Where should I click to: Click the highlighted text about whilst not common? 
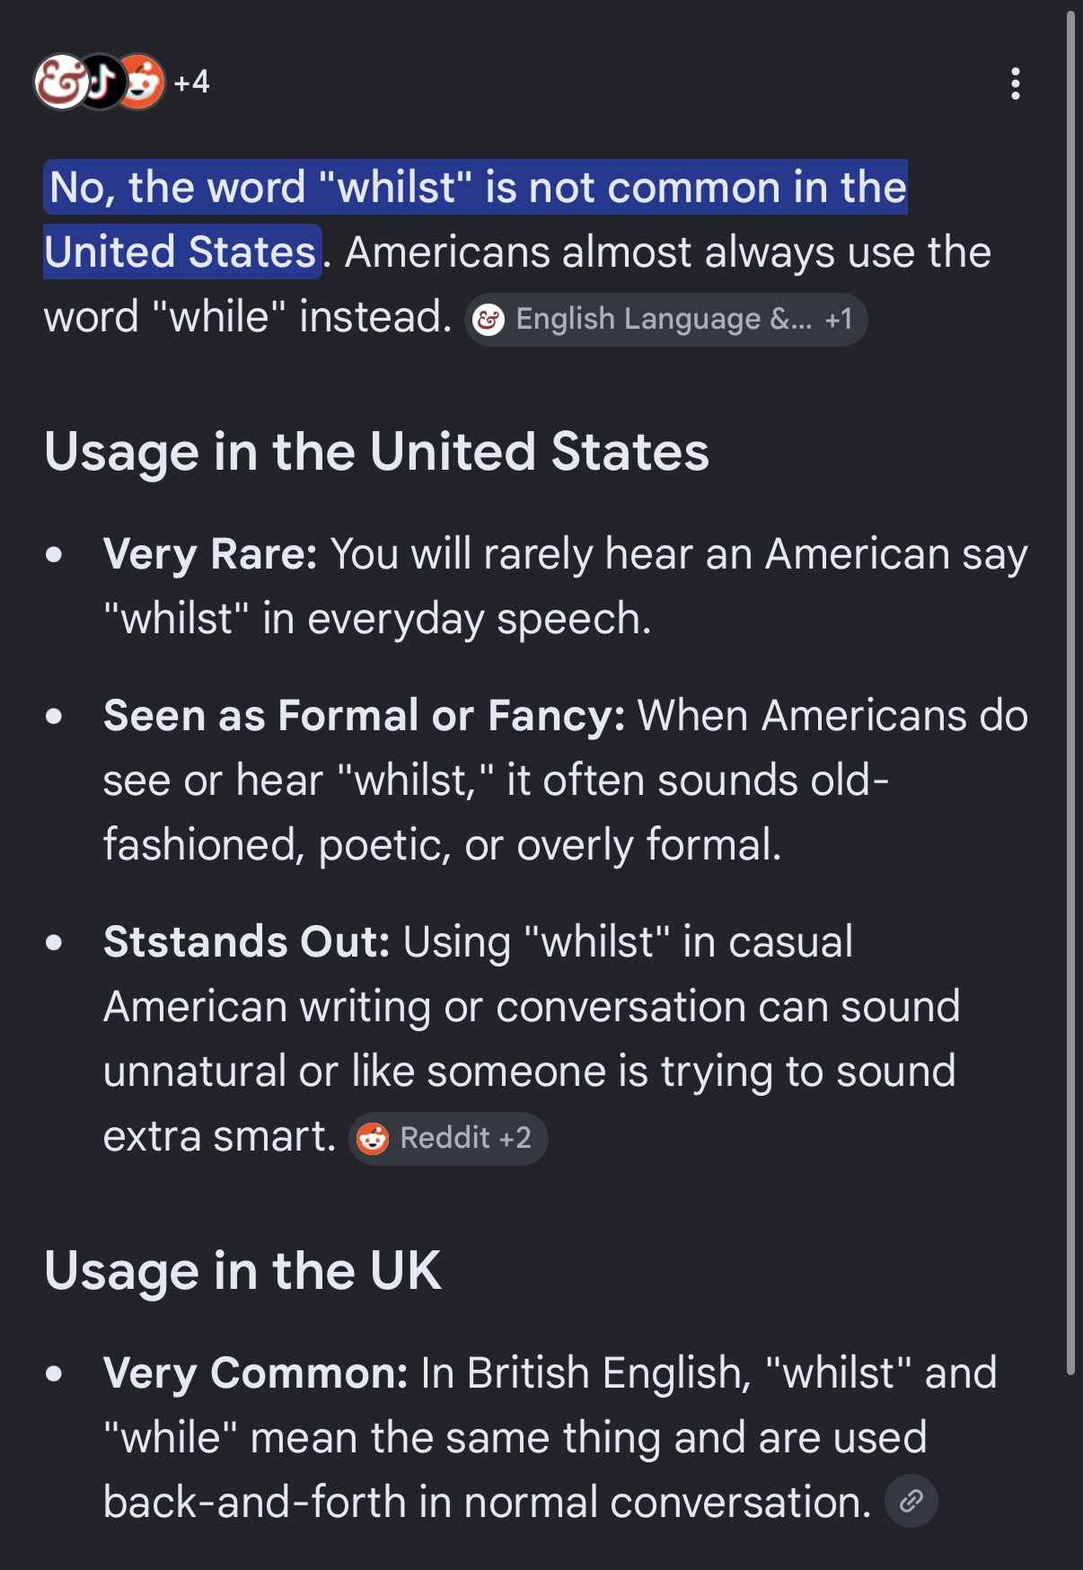476,219
